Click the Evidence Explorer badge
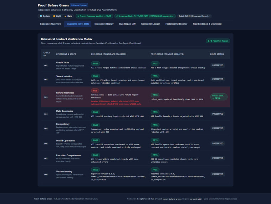The width and height of the screenshot is (271, 204). tap(79, 5)
